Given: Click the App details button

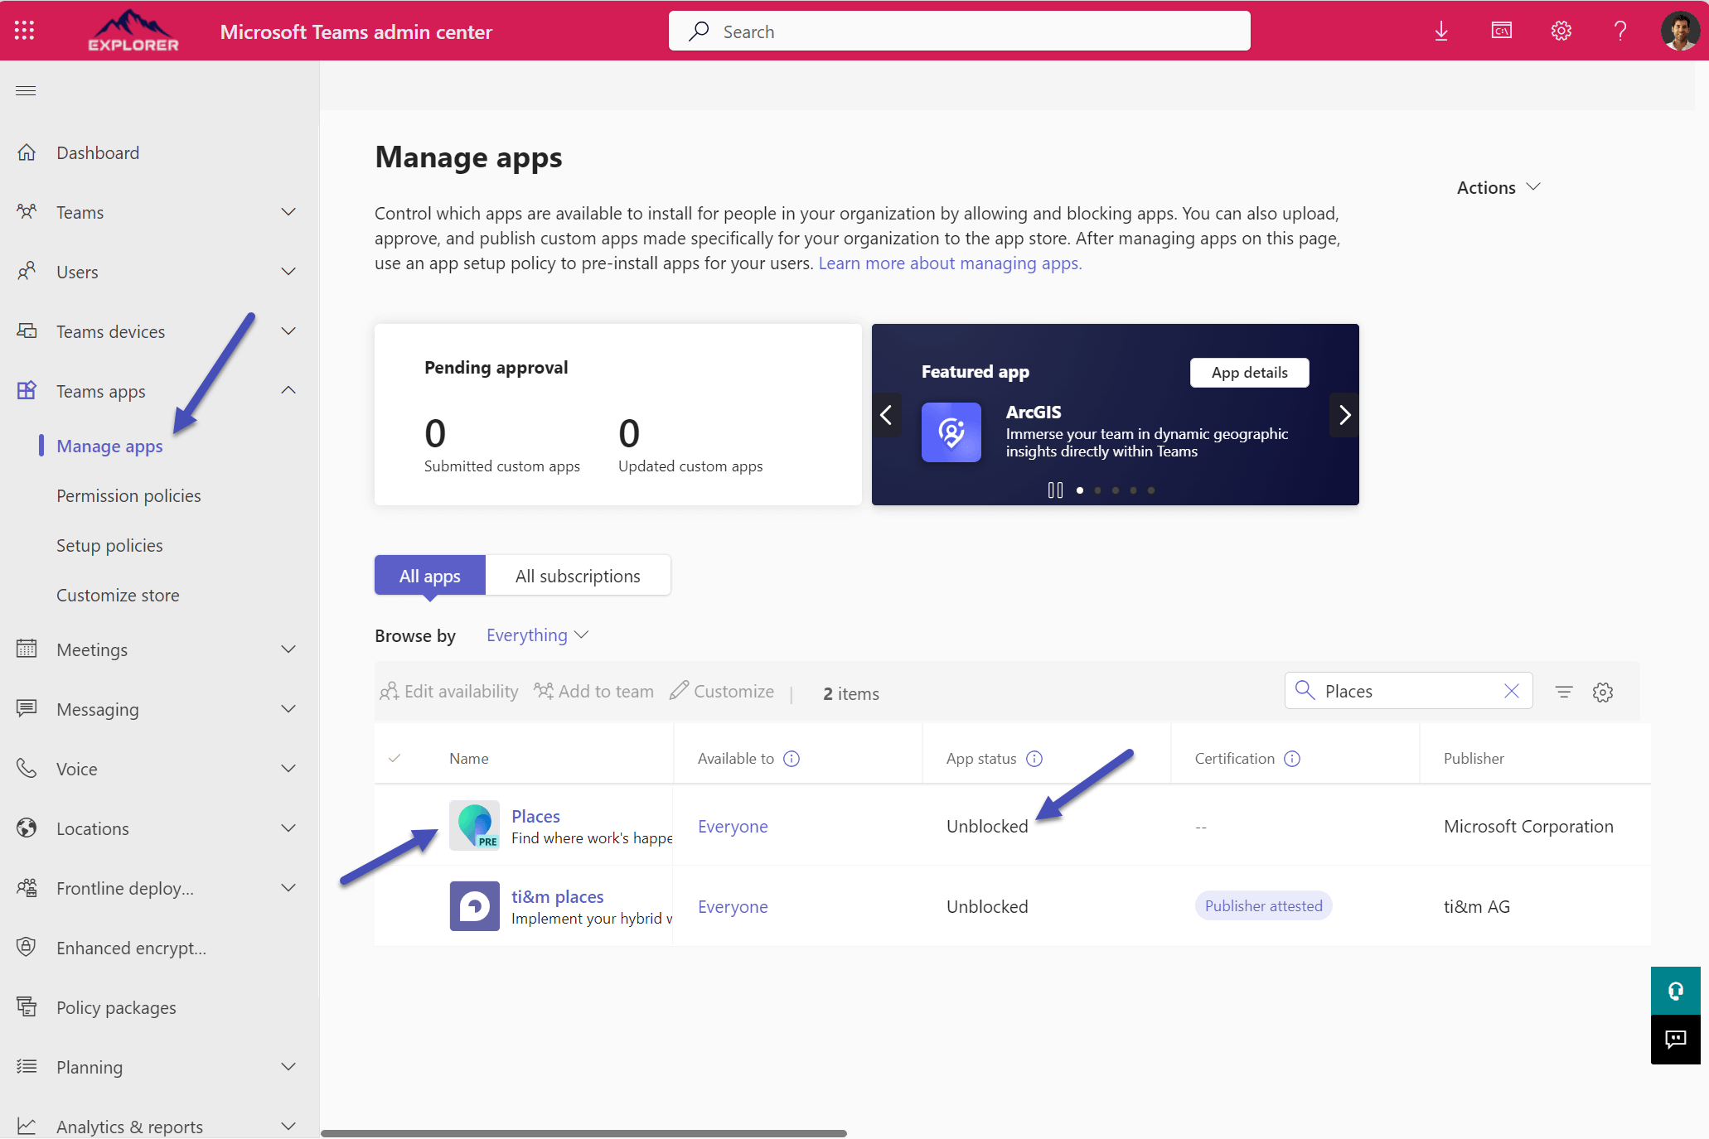Looking at the screenshot, I should (1248, 372).
